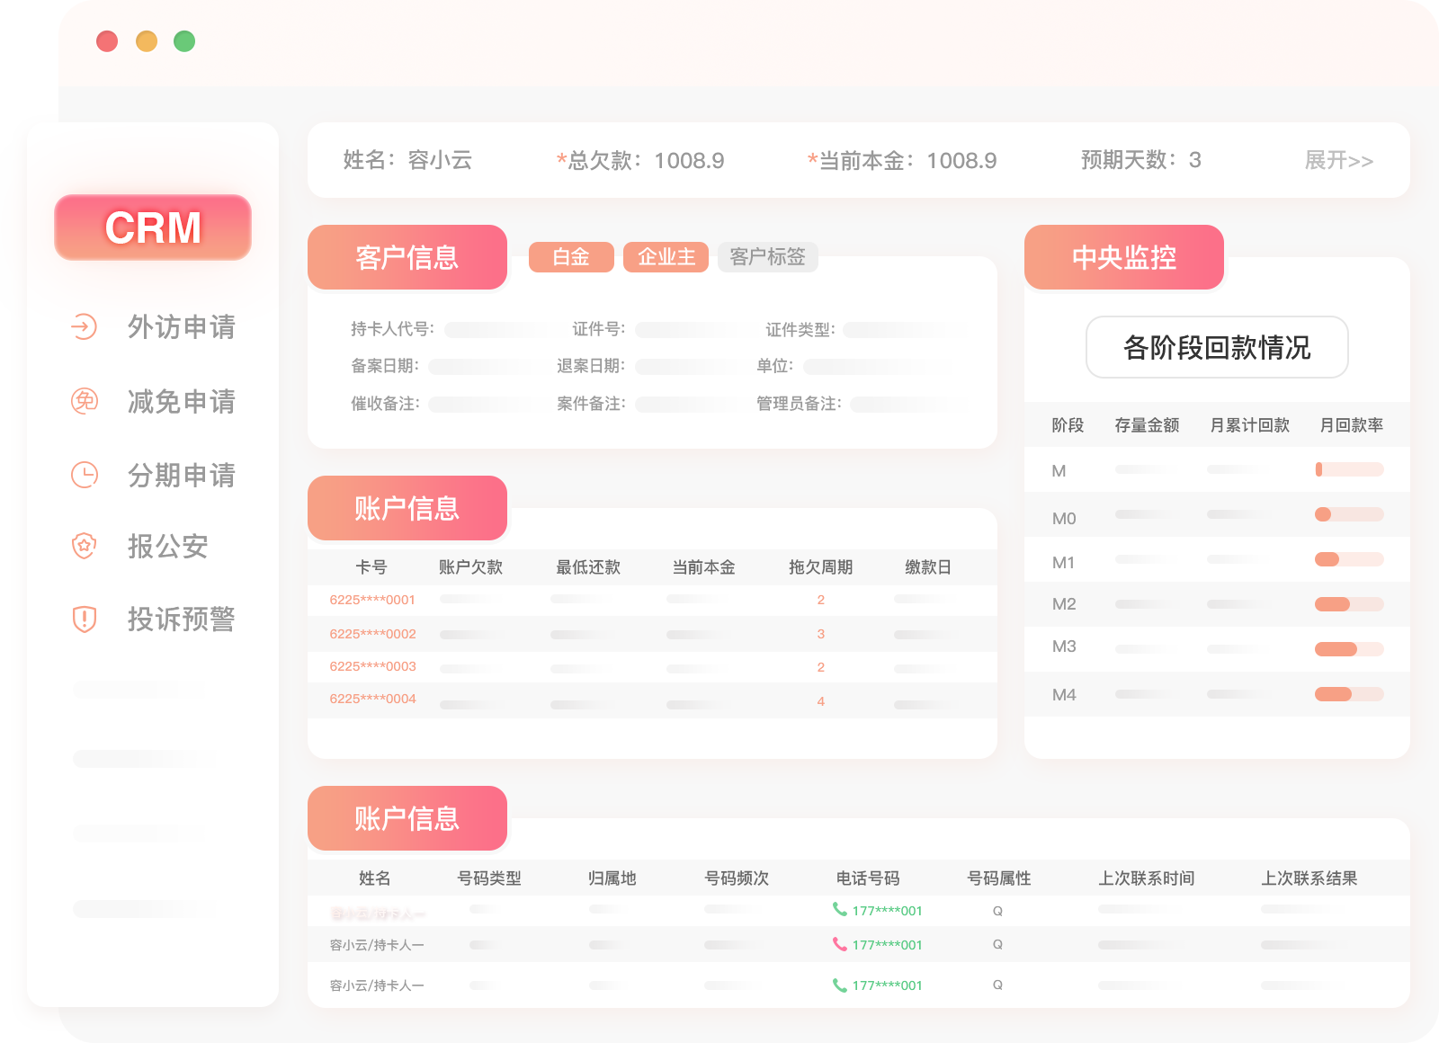Click the M1 monthly repayment rate bar
The height and width of the screenshot is (1043, 1439).
click(1348, 558)
